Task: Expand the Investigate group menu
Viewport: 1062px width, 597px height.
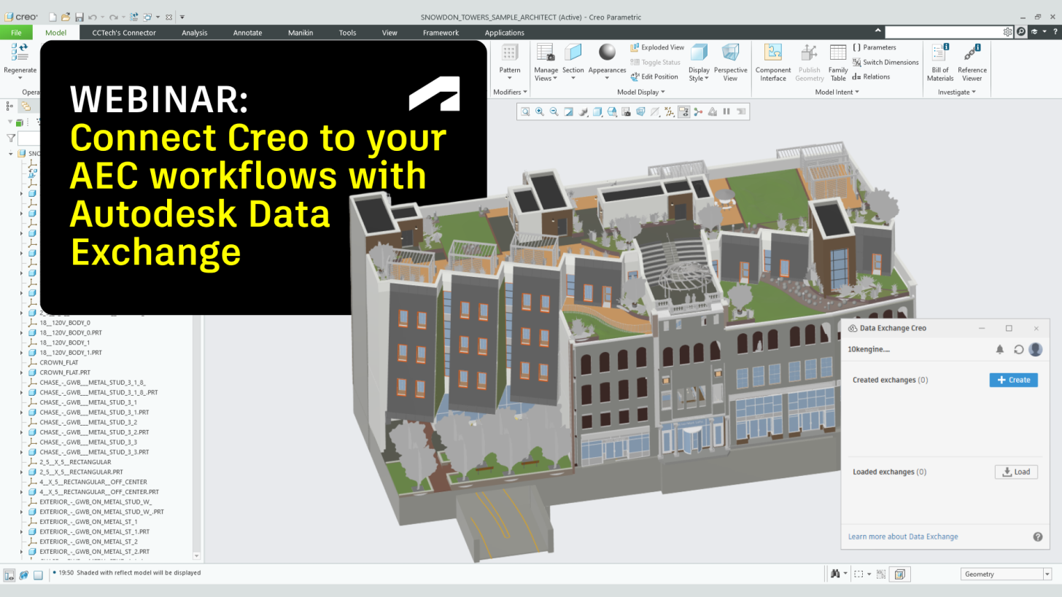Action: click(x=956, y=92)
